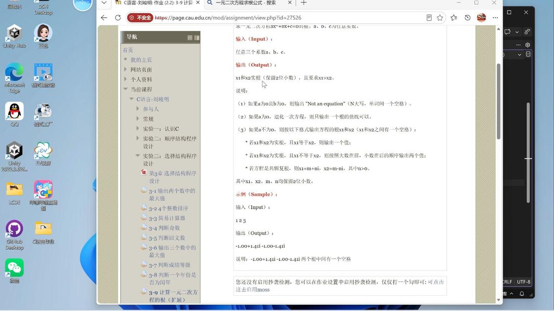The width and height of the screenshot is (554, 311).
Task: Click the scroll-down arrow of the page scrollbar
Action: click(x=499, y=300)
